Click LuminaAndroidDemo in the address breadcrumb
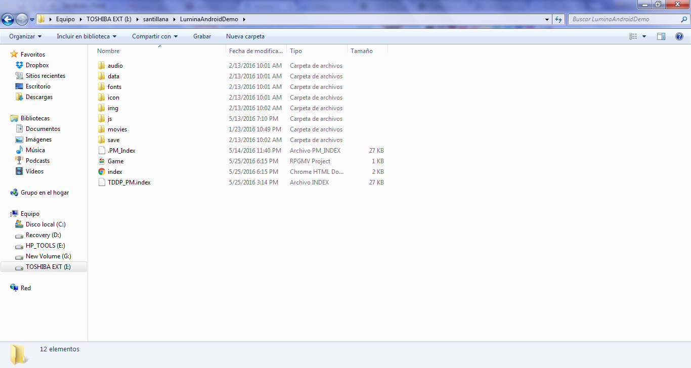Image resolution: width=691 pixels, height=368 pixels. pyautogui.click(x=209, y=19)
